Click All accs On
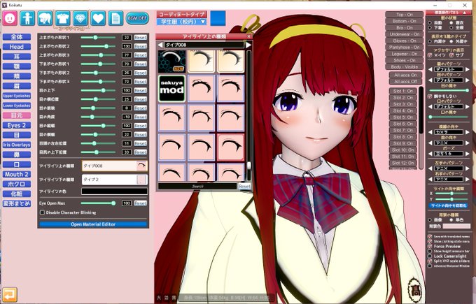Screen dimensions: 476x304 click(x=405, y=75)
